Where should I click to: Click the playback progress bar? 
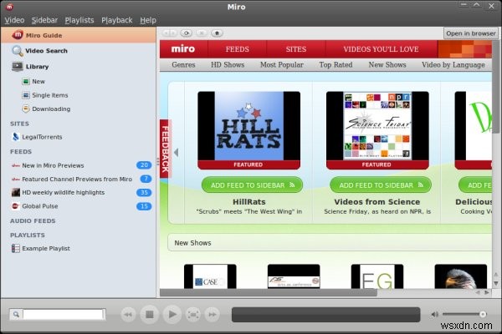[326, 315]
